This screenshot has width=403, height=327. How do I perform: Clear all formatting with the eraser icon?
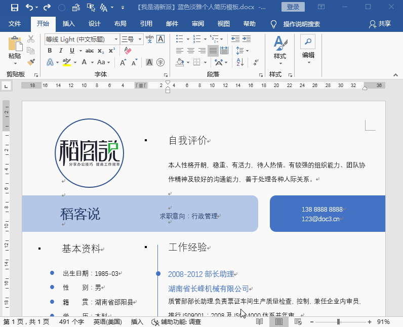tap(128, 50)
